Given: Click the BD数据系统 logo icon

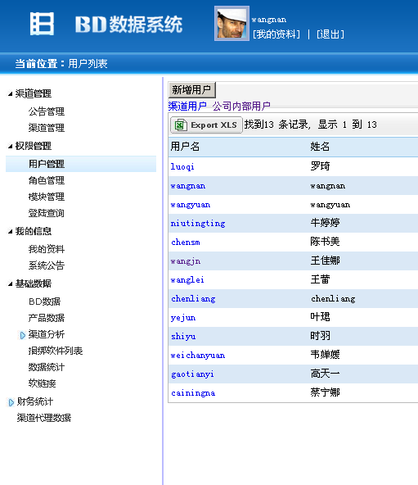Looking at the screenshot, I should (42, 24).
